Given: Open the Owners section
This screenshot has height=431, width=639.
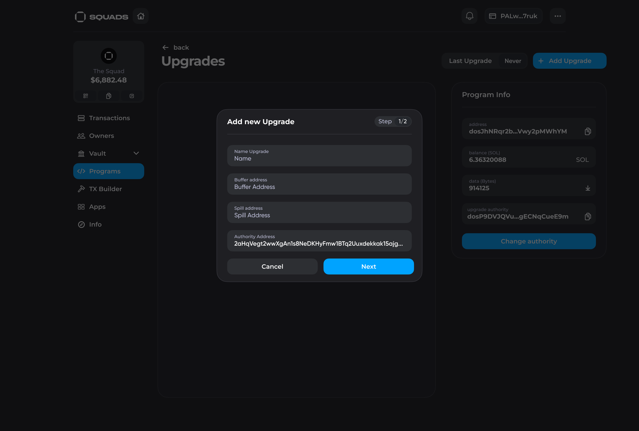Looking at the screenshot, I should (101, 136).
